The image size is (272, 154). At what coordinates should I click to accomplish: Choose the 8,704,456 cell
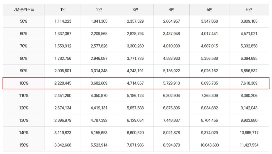pyautogui.click(x=209, y=120)
